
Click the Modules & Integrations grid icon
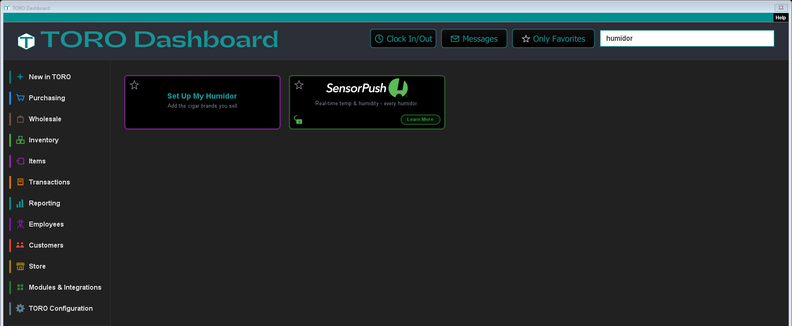coord(20,287)
